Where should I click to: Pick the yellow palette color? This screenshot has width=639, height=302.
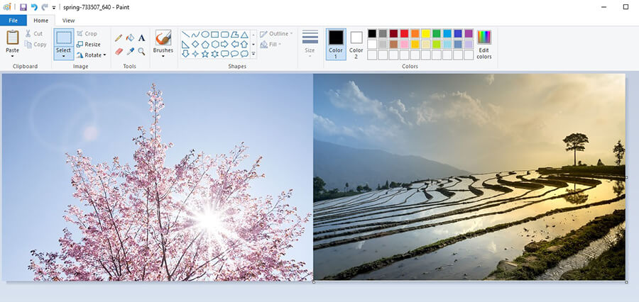[425, 33]
